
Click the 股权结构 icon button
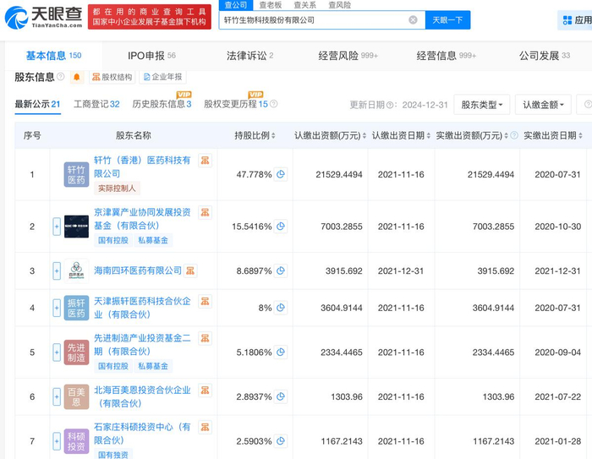click(112, 78)
